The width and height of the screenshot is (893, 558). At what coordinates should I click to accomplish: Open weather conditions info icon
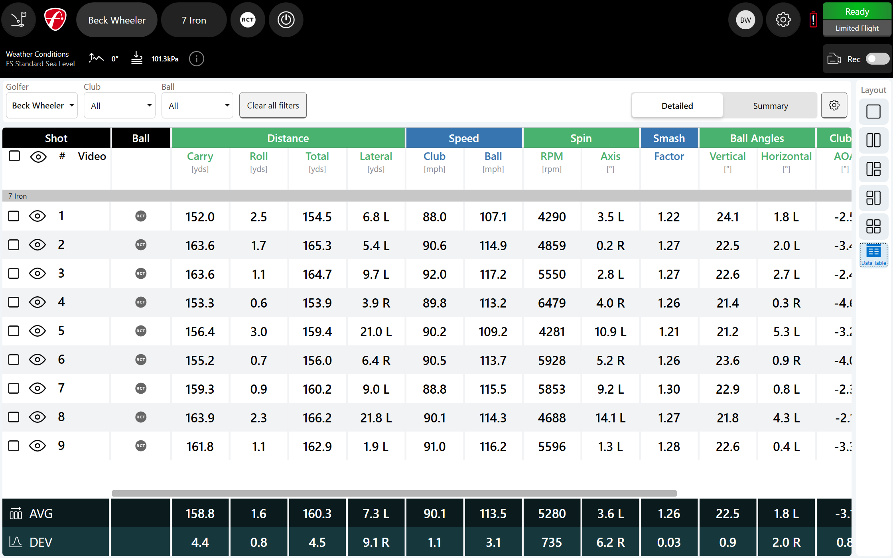[196, 59]
